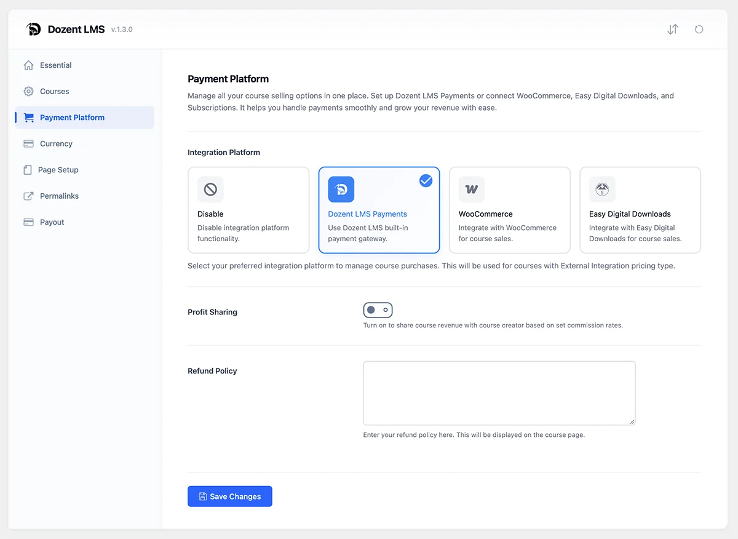Click the Profit Sharing label
The image size is (738, 539).
[x=212, y=312]
